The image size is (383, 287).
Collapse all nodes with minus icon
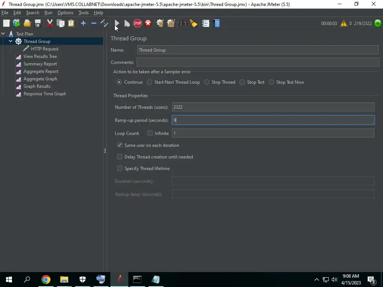pyautogui.click(x=94, y=23)
